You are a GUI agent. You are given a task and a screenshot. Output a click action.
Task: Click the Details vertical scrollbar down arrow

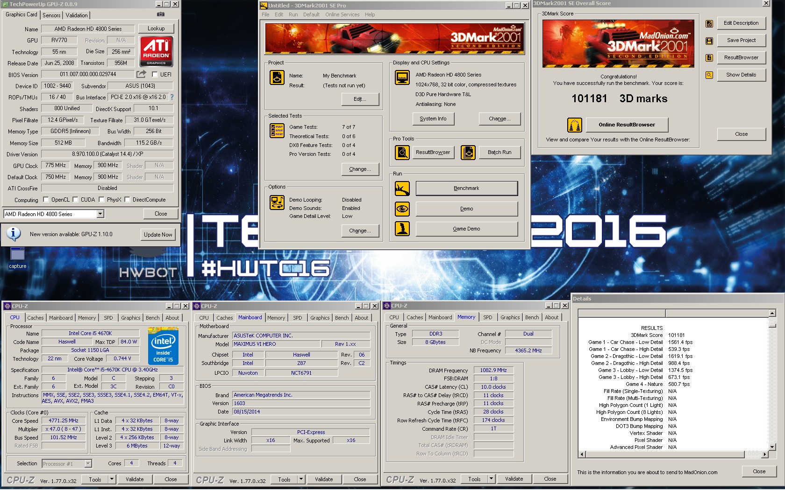[x=772, y=447]
